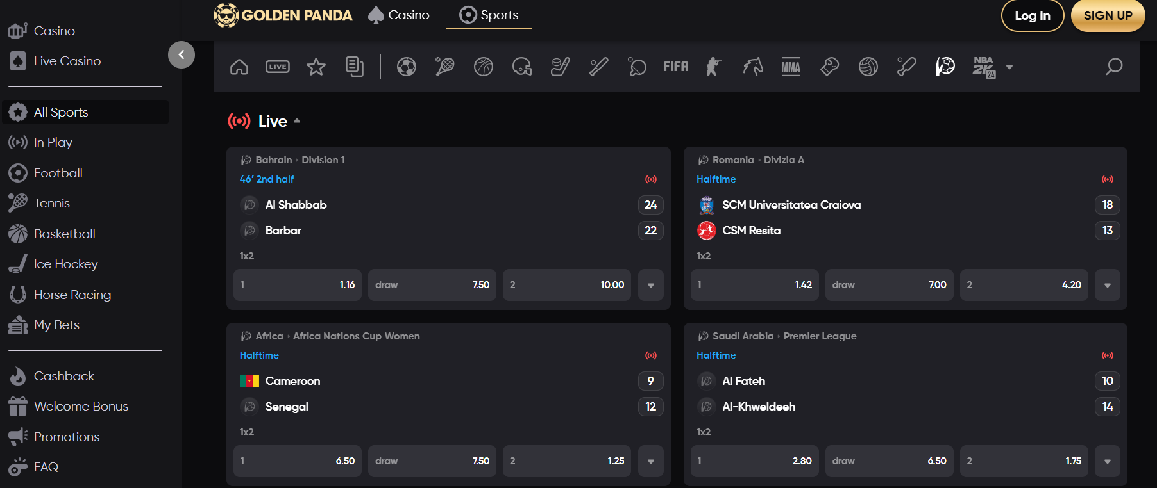Expand more markets for Craiova vs Resita
This screenshot has width=1157, height=488.
1108,285
